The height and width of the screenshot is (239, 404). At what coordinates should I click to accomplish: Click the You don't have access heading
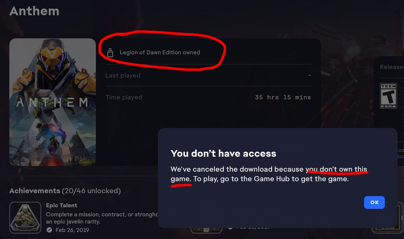click(223, 153)
